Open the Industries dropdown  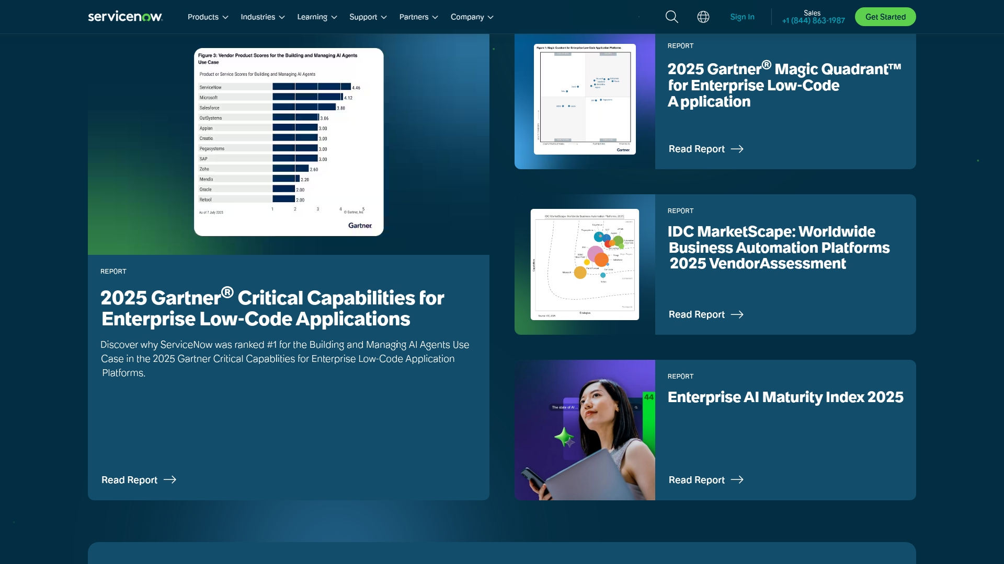tap(261, 17)
